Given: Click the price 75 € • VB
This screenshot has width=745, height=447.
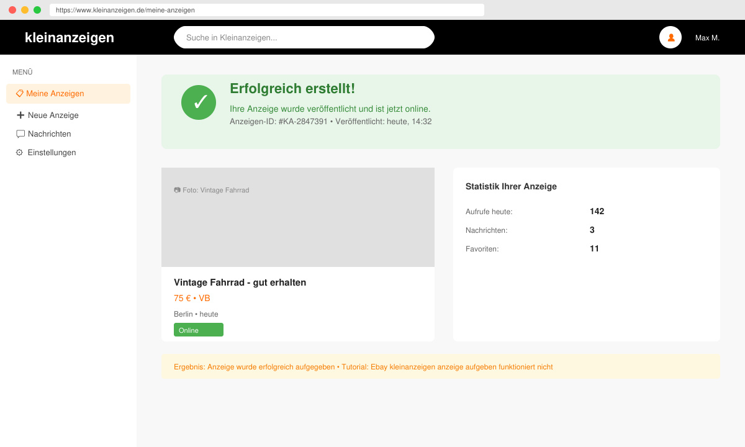Looking at the screenshot, I should [192, 298].
